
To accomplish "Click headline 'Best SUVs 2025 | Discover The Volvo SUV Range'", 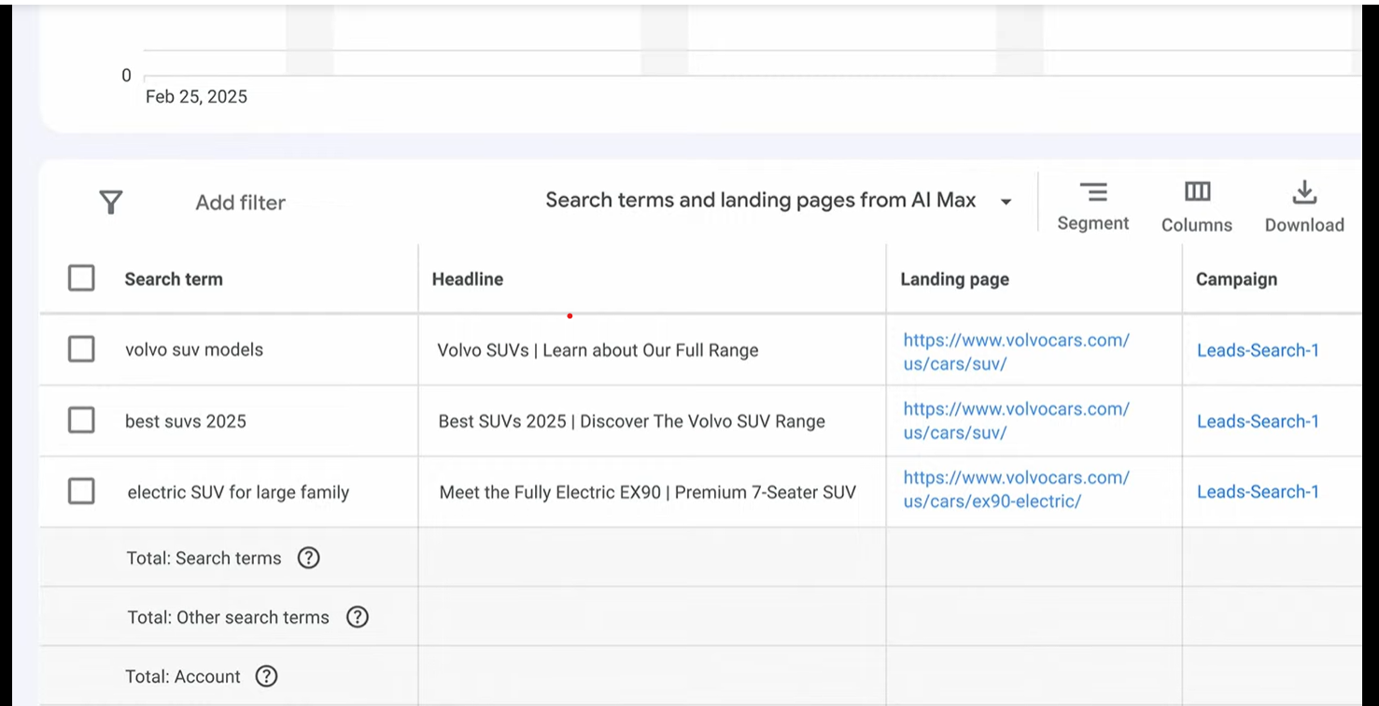I will tap(632, 421).
